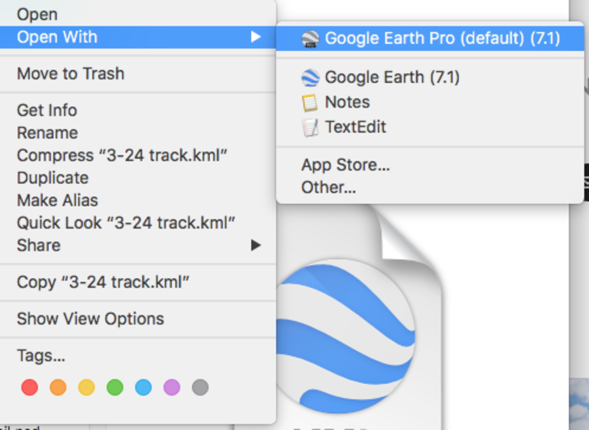Open the Share menu entry
This screenshot has height=430, width=589.
pos(138,245)
